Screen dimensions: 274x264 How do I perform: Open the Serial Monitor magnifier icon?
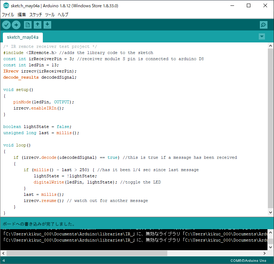pyautogui.click(x=263, y=25)
